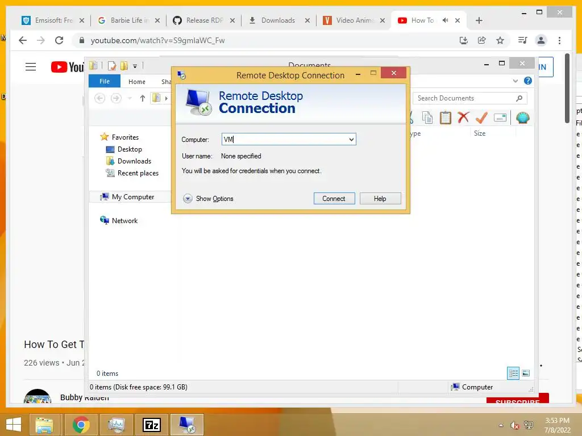Screen dimensions: 582x436
Task: Click the red X Delete icon
Action: [x=463, y=118]
